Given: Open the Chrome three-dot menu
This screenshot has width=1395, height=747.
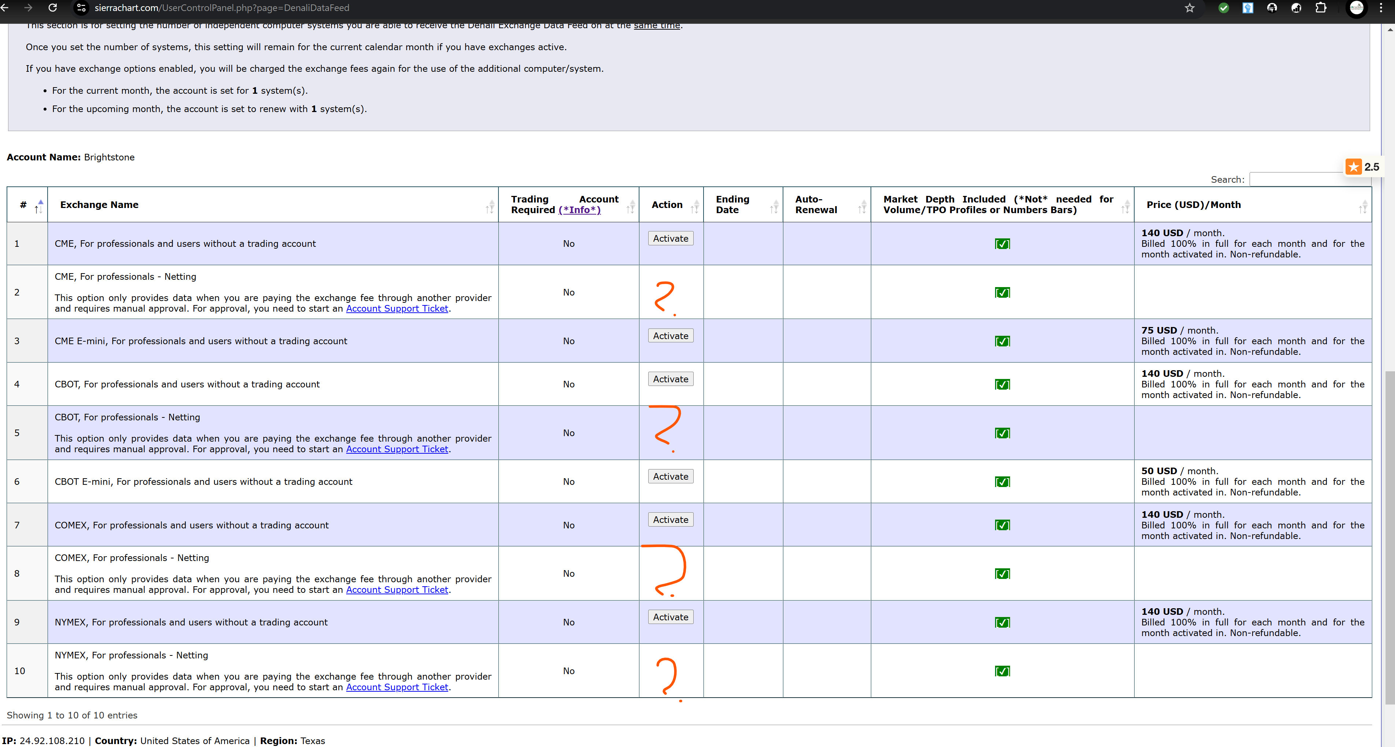Looking at the screenshot, I should point(1380,8).
